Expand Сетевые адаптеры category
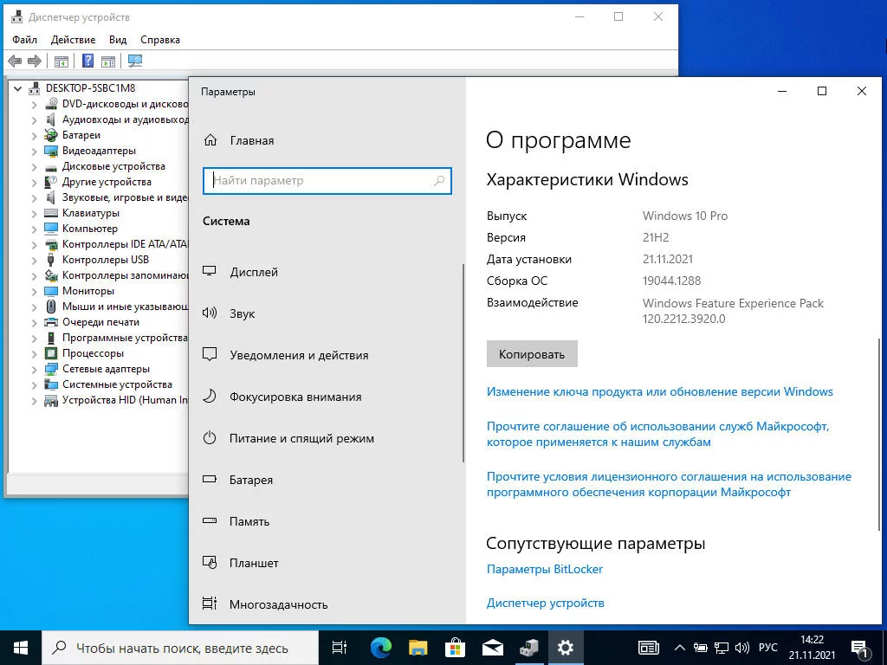887x665 pixels. pyautogui.click(x=34, y=369)
